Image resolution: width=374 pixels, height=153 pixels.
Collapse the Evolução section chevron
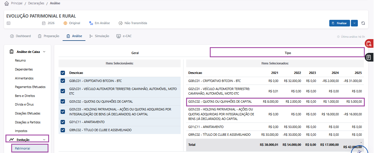pos(44,139)
